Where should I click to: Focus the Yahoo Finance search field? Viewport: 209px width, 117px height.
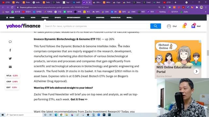(x=97, y=26)
